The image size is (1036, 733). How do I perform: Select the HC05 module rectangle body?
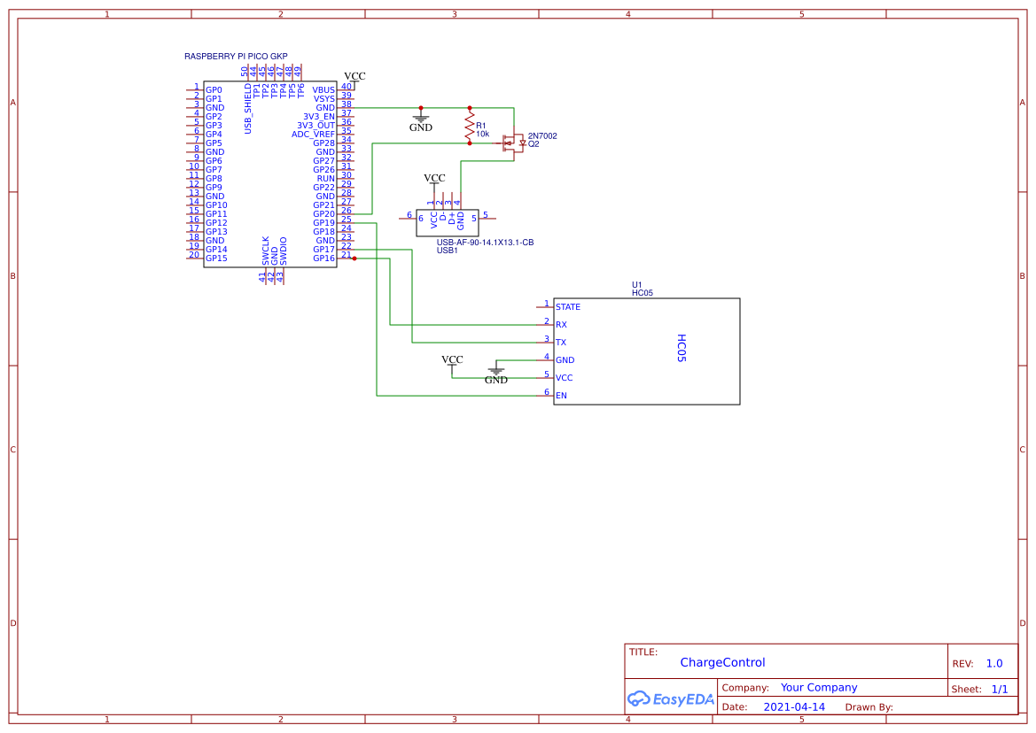tap(647, 351)
